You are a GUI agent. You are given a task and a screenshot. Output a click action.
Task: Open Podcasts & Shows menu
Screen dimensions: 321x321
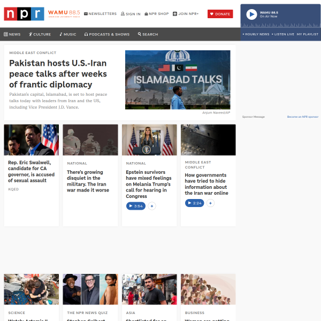(x=107, y=34)
